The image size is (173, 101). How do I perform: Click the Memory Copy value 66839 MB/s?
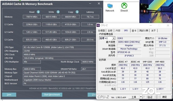(x=71, y=17)
